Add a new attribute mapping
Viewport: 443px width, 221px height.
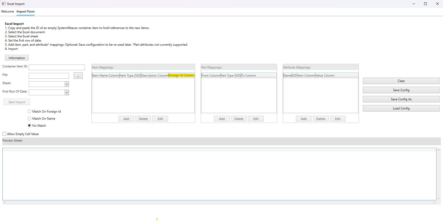pos(304,119)
